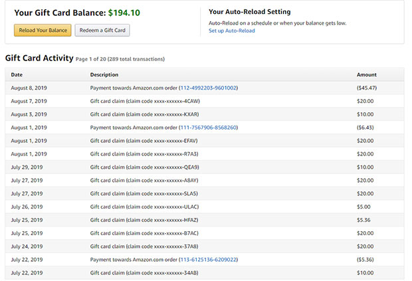Select the $20.00 amount in 4CAW row

point(365,101)
